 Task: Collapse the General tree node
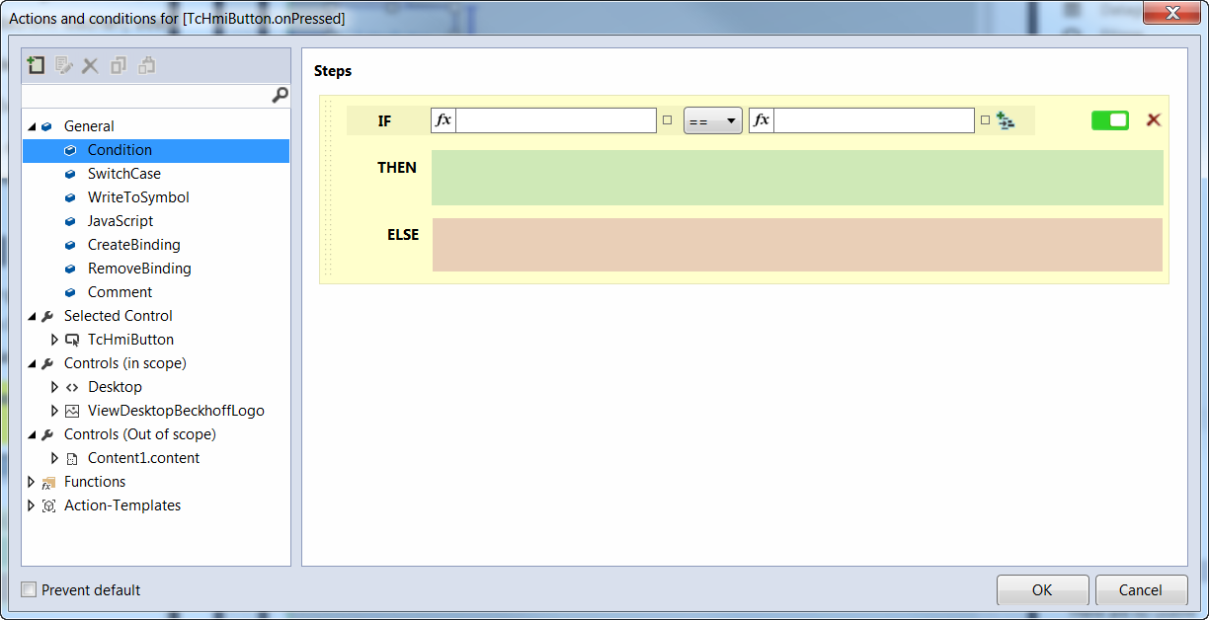32,126
